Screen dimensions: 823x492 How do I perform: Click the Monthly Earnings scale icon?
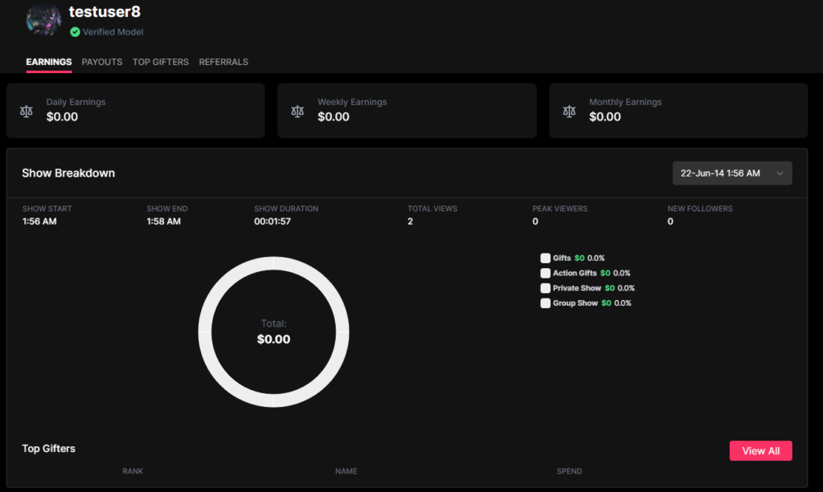point(569,111)
